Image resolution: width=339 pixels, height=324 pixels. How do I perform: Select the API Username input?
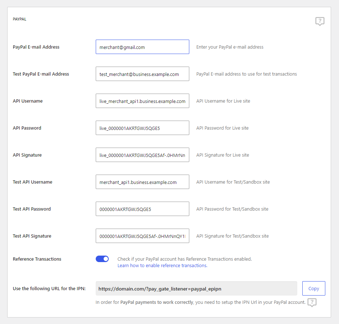pos(143,101)
